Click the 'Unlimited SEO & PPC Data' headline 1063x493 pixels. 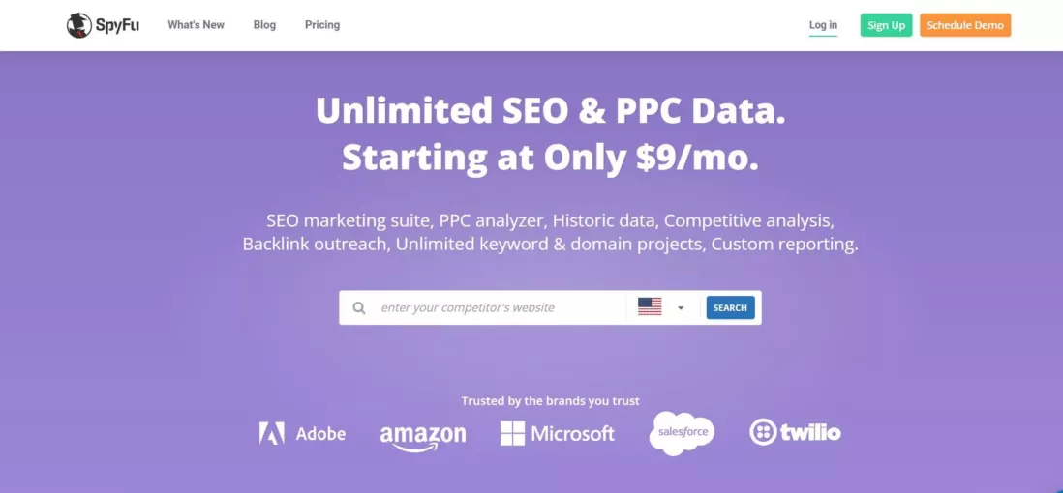coord(550,111)
